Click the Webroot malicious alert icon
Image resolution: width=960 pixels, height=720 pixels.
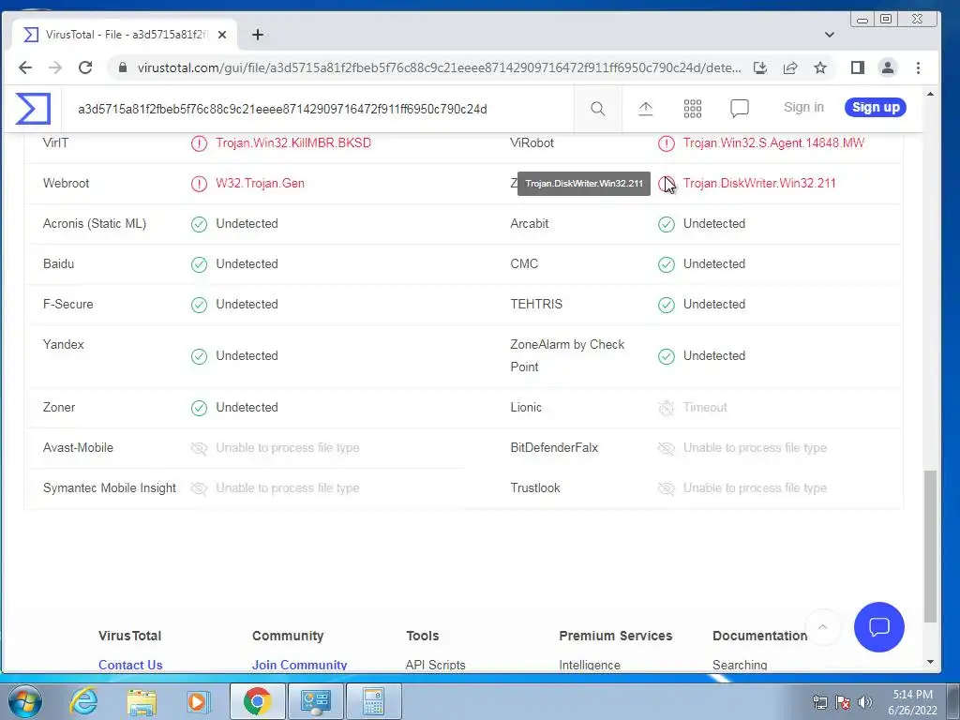click(x=199, y=184)
